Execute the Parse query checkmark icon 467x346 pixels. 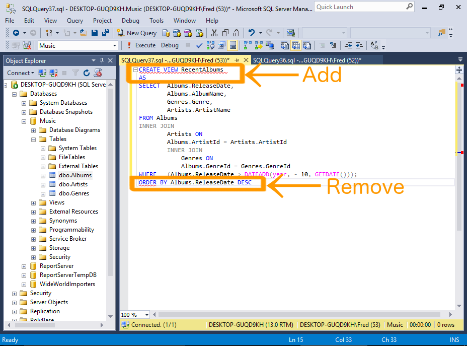point(198,45)
